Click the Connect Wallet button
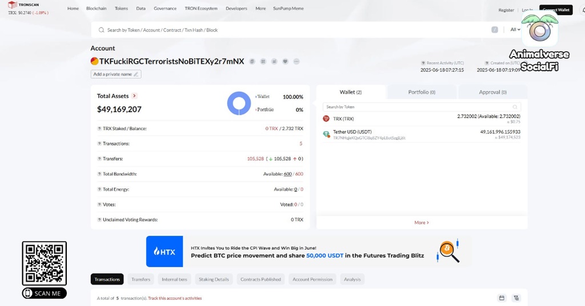585x306 pixels. coord(555,10)
